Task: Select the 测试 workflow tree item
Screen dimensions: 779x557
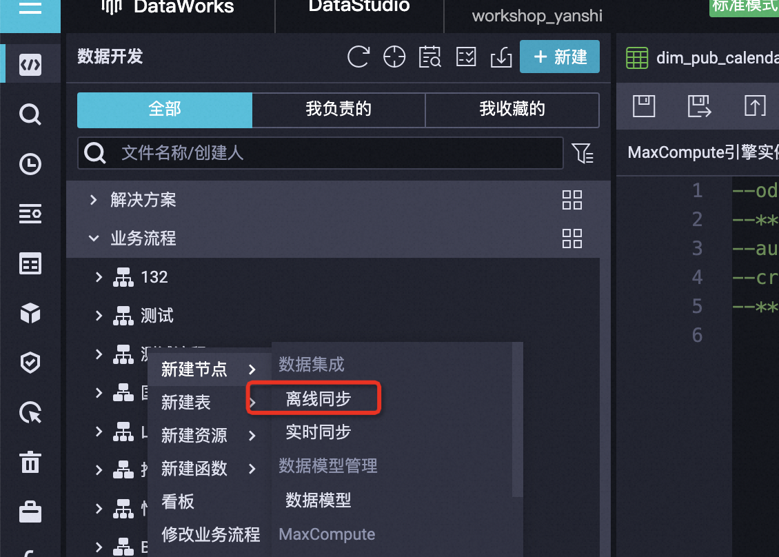Action: click(156, 316)
